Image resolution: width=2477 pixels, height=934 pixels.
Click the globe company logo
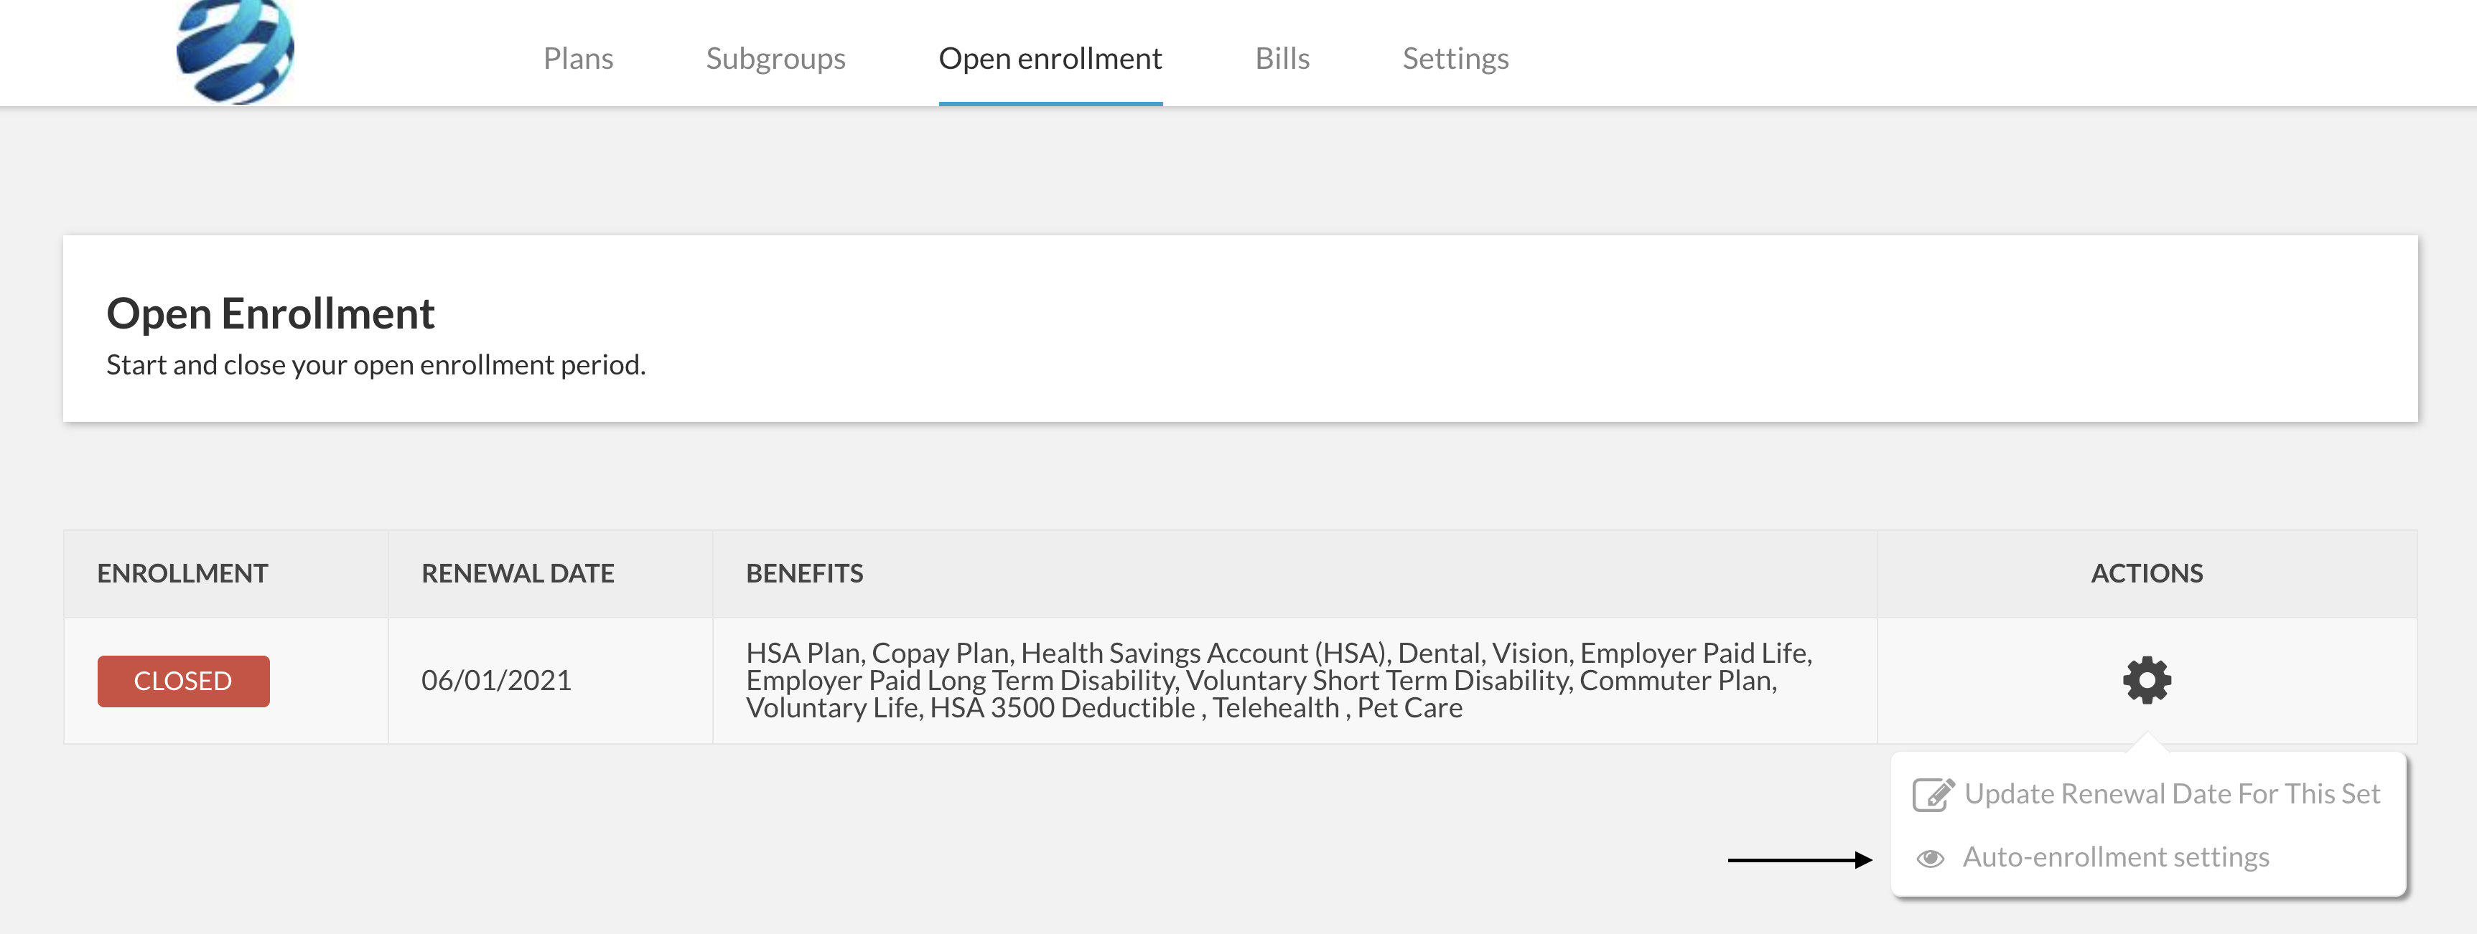(235, 50)
